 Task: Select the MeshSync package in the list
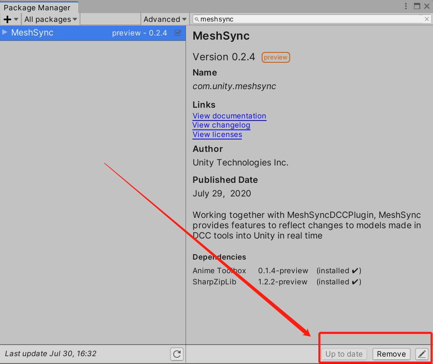(62, 33)
